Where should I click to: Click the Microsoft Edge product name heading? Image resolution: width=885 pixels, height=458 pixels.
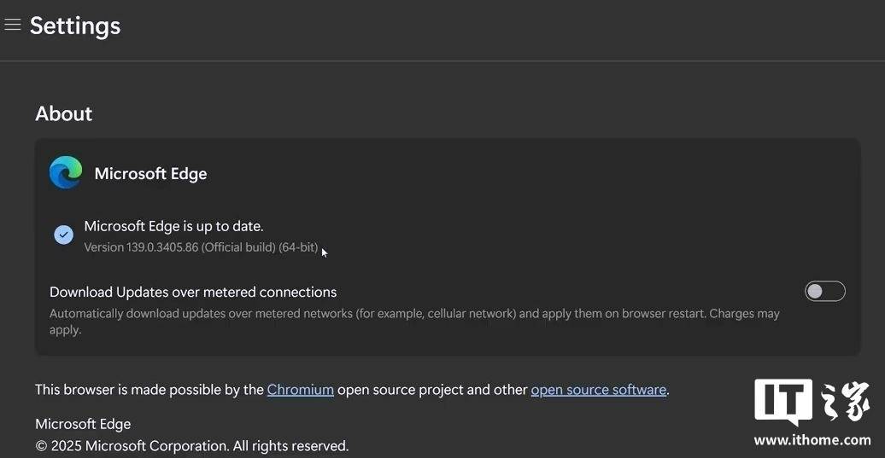tap(150, 173)
